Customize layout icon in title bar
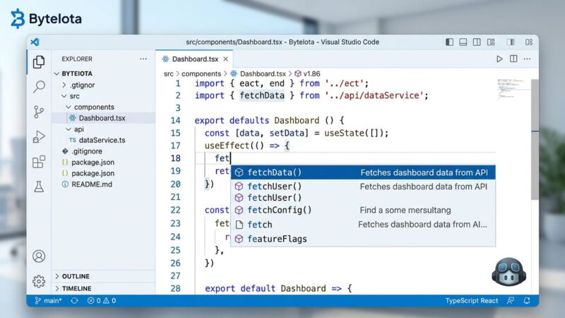The height and width of the screenshot is (318, 565). pyautogui.click(x=529, y=42)
